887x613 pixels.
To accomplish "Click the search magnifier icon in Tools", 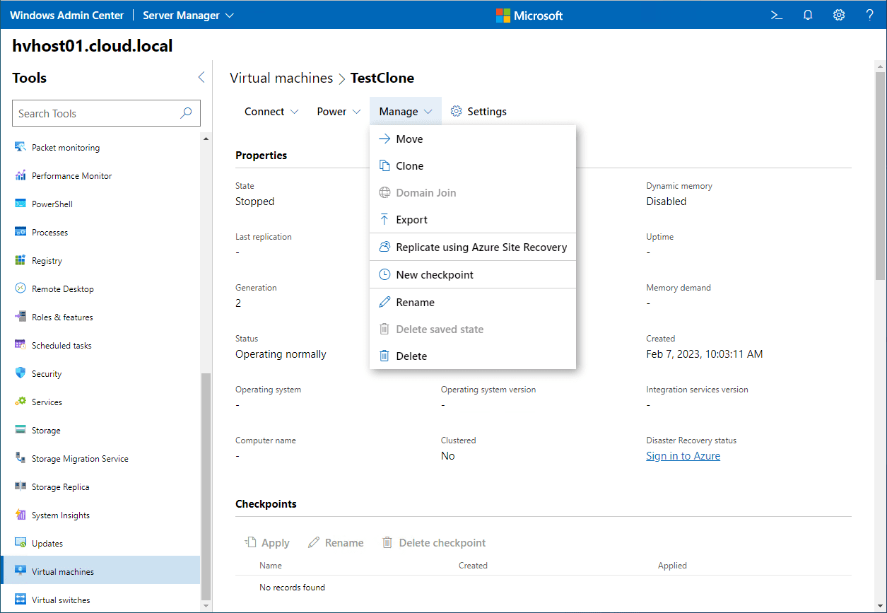I will [x=187, y=113].
